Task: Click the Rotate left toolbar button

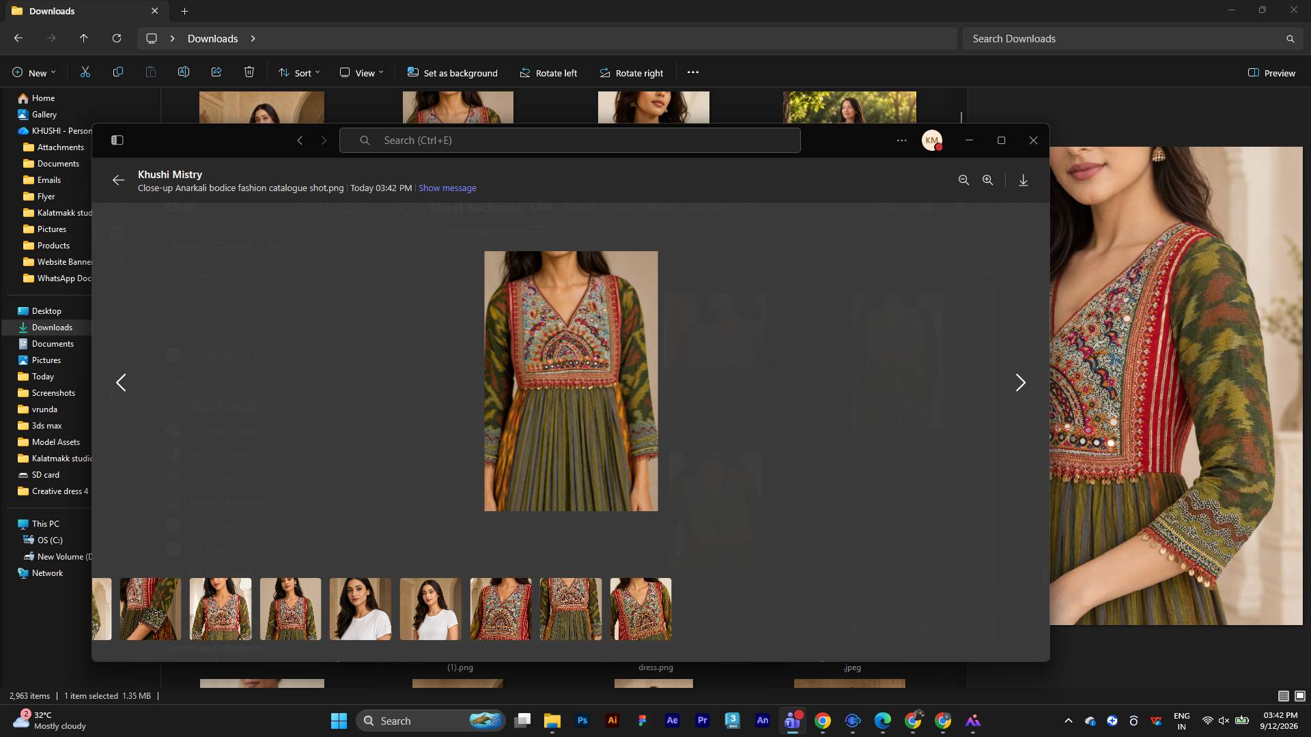Action: (x=548, y=73)
